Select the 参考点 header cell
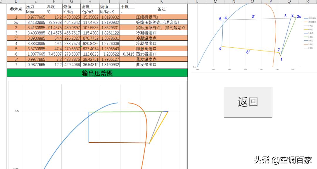317x169 pixels. (16, 9)
